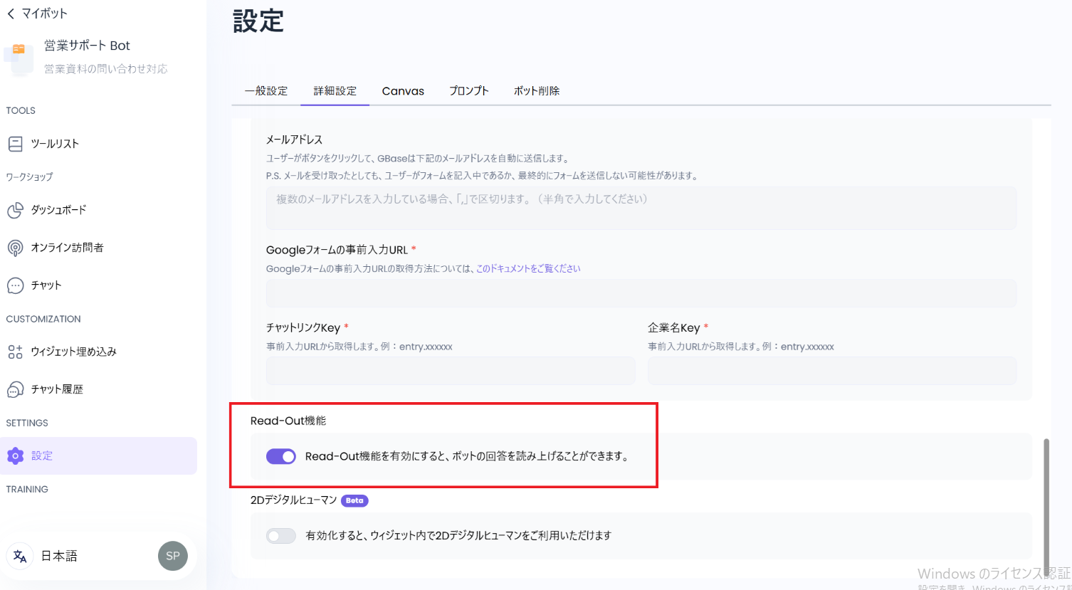Viewport: 1072px width, 590px height.
Task: Click the vertical scrollbar on settings page
Action: click(1046, 498)
